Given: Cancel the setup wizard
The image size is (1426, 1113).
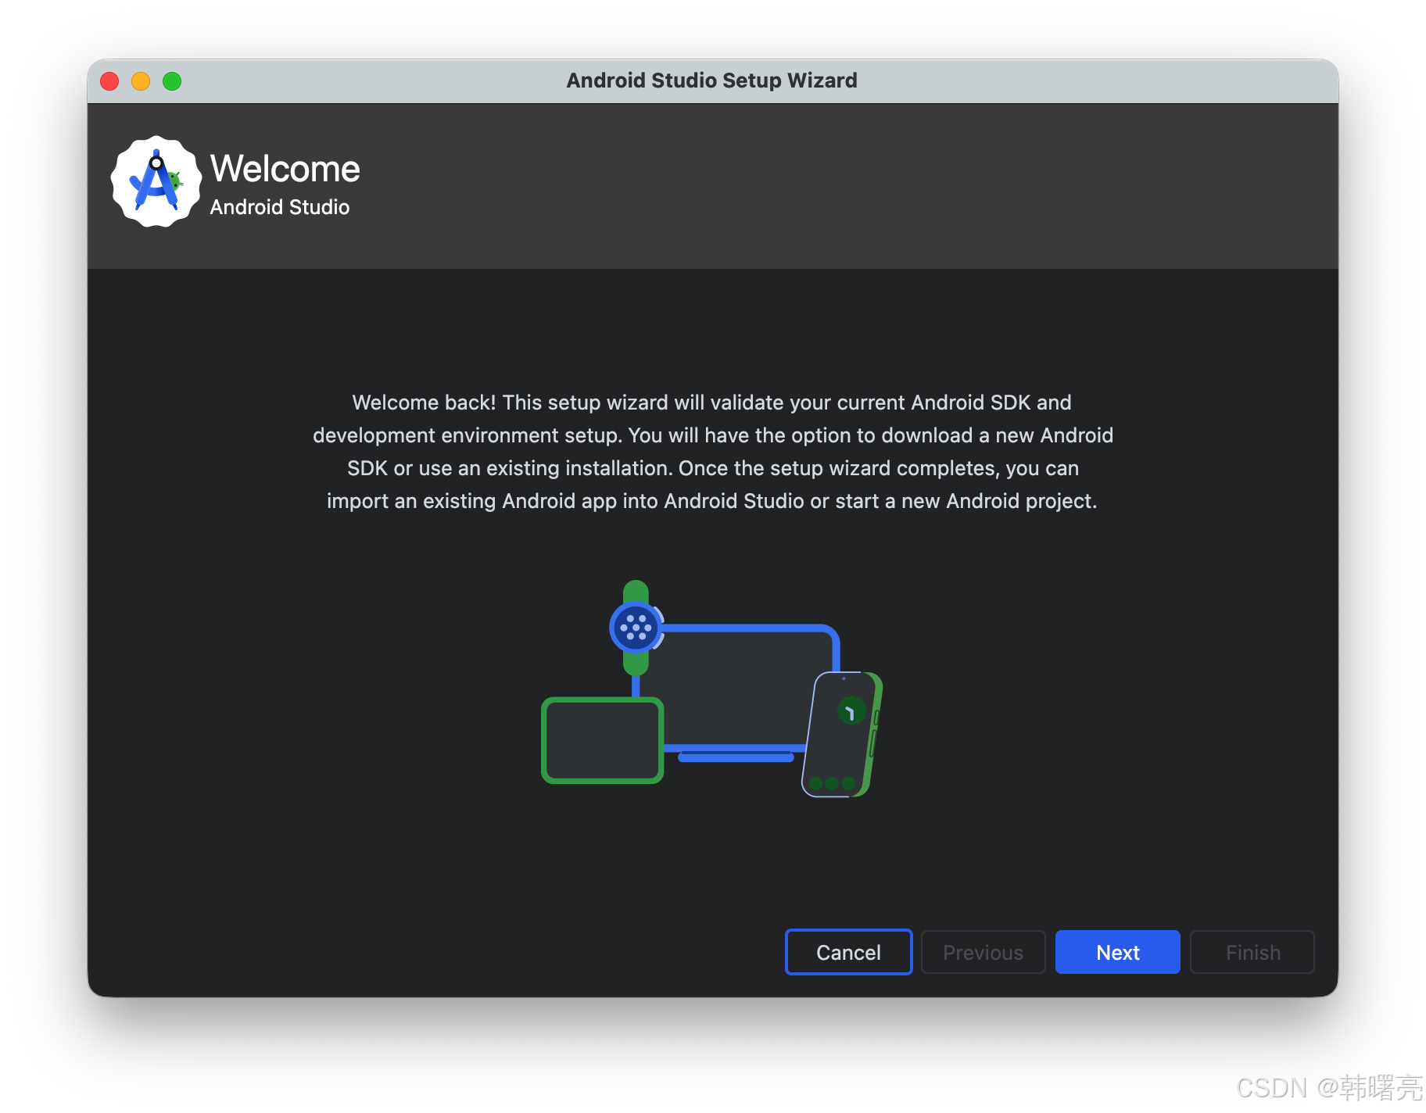Looking at the screenshot, I should tap(848, 952).
